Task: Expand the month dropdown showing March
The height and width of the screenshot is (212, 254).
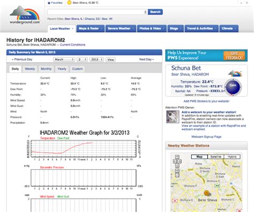Action: (x=64, y=59)
